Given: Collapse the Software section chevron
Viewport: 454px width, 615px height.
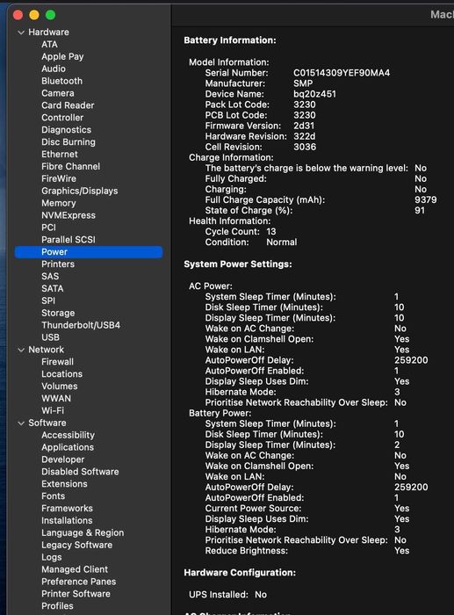Looking at the screenshot, I should click(21, 423).
